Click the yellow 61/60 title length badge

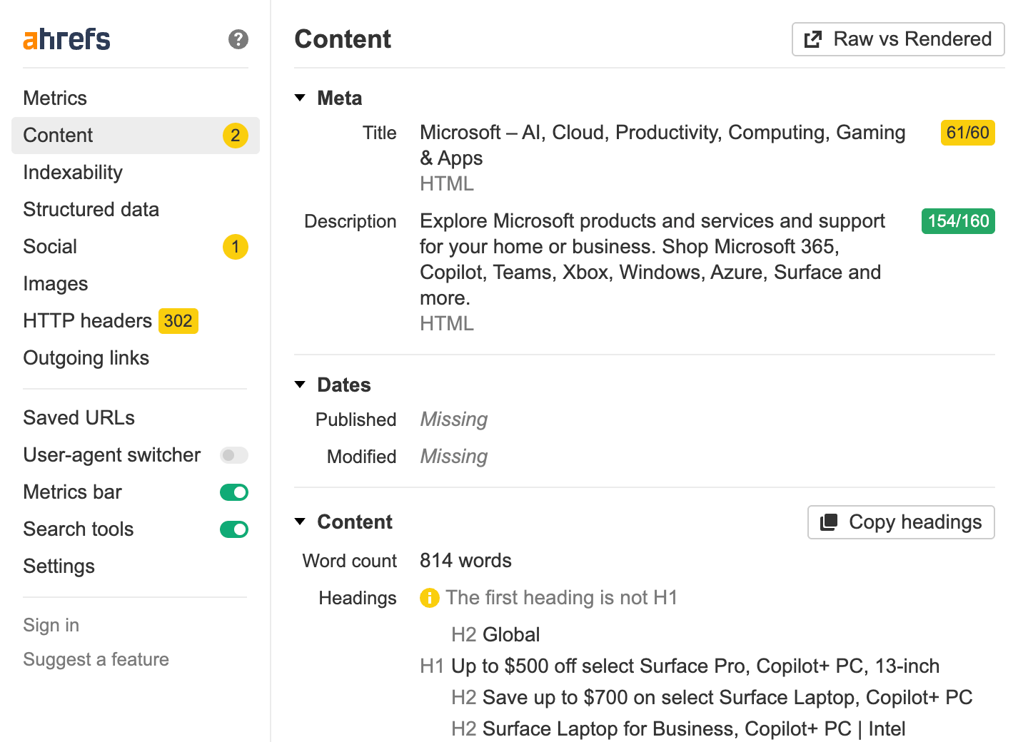pos(967,133)
